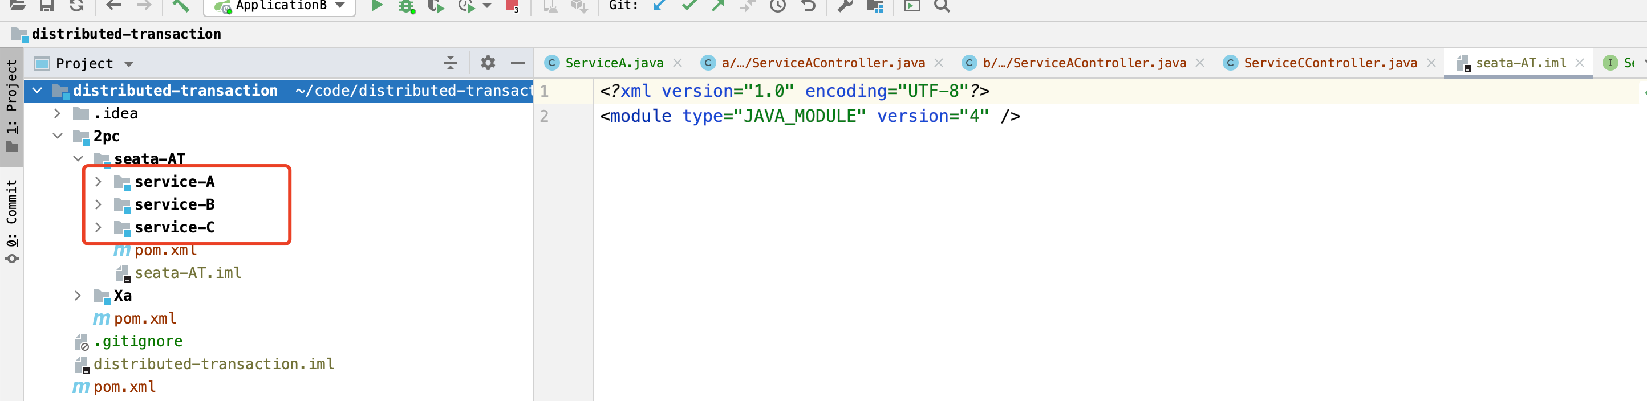Collapse all in Project panel

click(451, 63)
